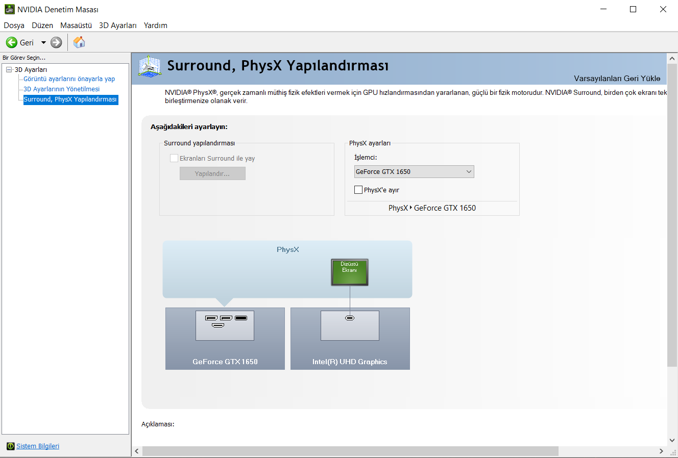Viewport: 678px width, 458px height.
Task: Open the Geri history dropdown arrow
Action: point(44,42)
